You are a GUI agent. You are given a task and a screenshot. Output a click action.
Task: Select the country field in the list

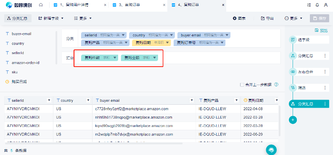[18, 43]
